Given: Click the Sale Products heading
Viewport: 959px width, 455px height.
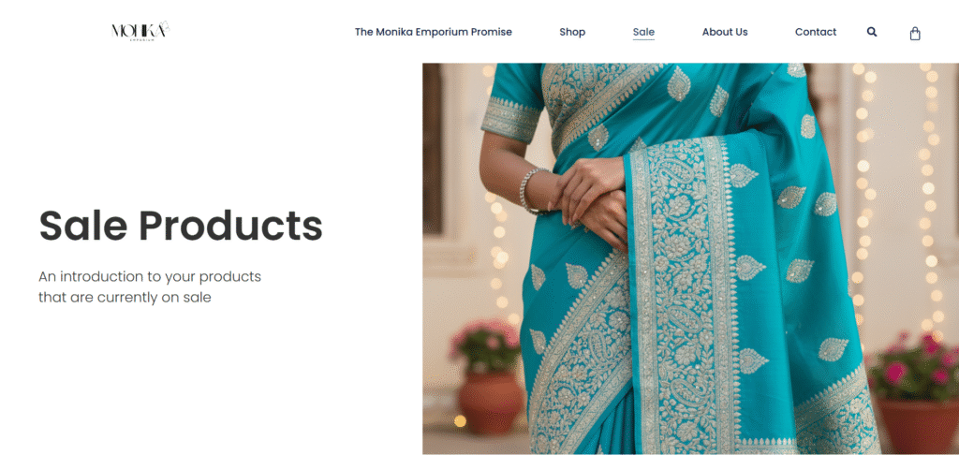Looking at the screenshot, I should click(x=181, y=226).
